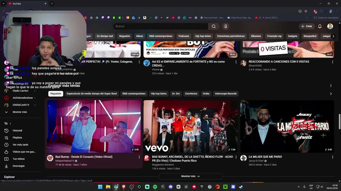Open Eladio Carrion subscription
Screen dimensions: 341x191
(20, 91)
